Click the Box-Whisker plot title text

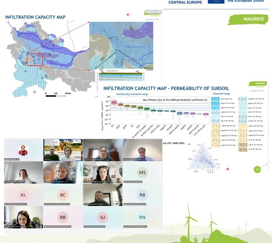pyautogui.click(x=175, y=100)
